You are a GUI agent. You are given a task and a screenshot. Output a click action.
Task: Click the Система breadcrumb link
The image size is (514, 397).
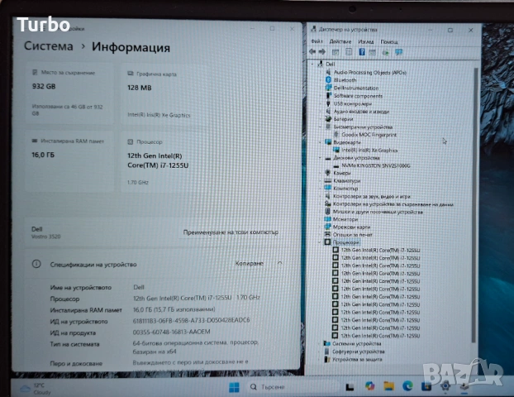[49, 46]
